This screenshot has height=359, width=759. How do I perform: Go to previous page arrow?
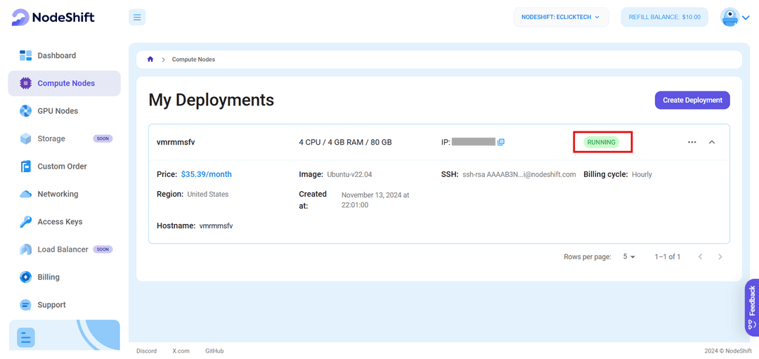click(700, 257)
